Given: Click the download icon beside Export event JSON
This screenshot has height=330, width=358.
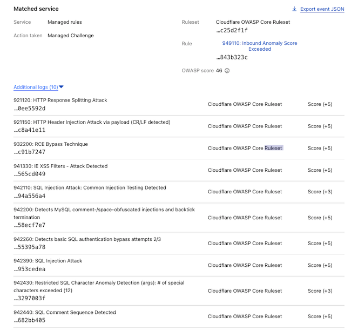Looking at the screenshot, I should coord(294,9).
